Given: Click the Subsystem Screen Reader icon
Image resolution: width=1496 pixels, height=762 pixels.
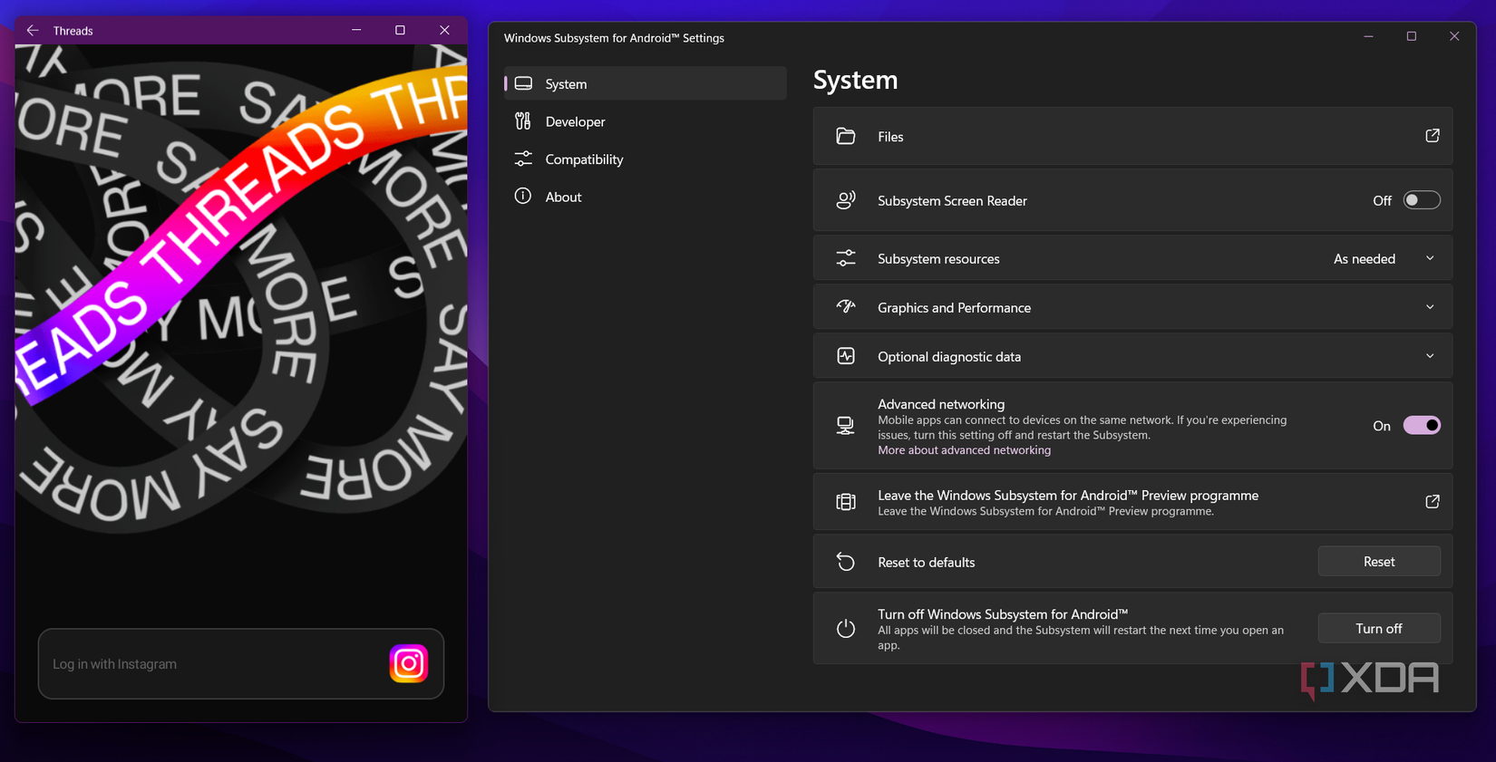Looking at the screenshot, I should point(846,200).
